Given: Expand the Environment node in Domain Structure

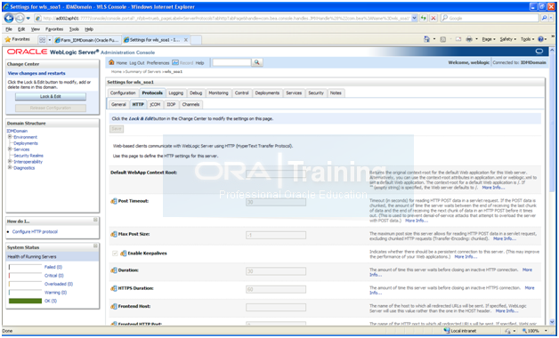Looking at the screenshot, I should coord(10,137).
